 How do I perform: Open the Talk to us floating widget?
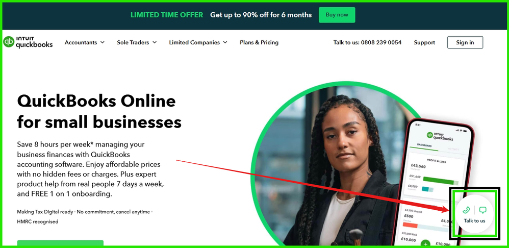pos(474,214)
